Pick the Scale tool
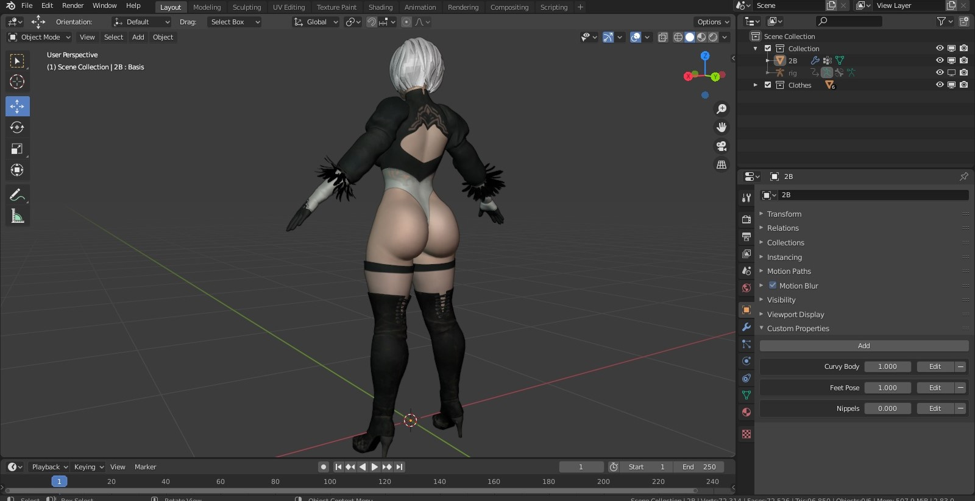This screenshot has height=501, width=975. (17, 149)
